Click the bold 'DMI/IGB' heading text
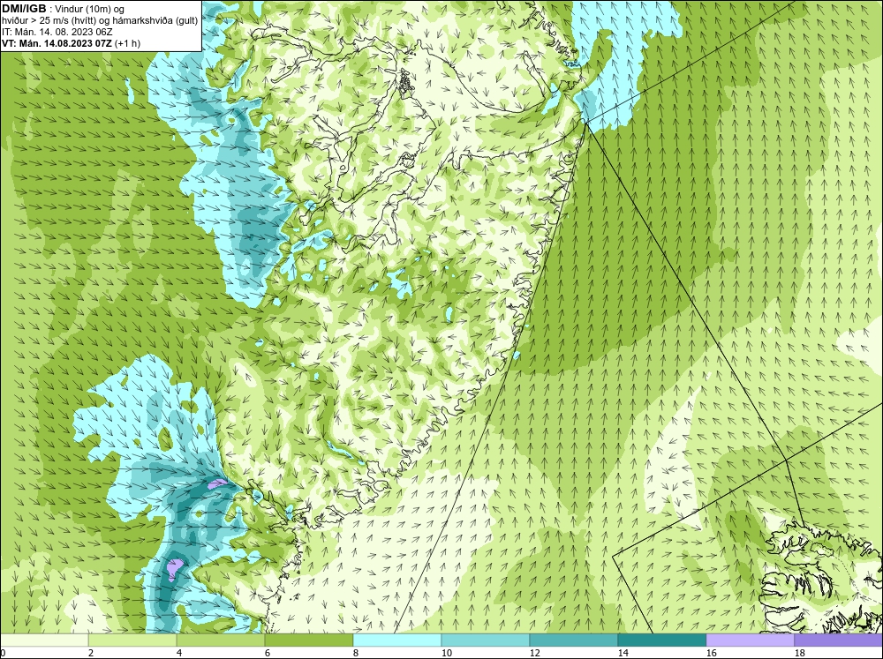This screenshot has width=883, height=659. coord(24,9)
